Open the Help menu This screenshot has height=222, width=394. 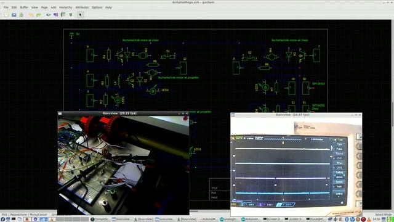tap(108, 7)
